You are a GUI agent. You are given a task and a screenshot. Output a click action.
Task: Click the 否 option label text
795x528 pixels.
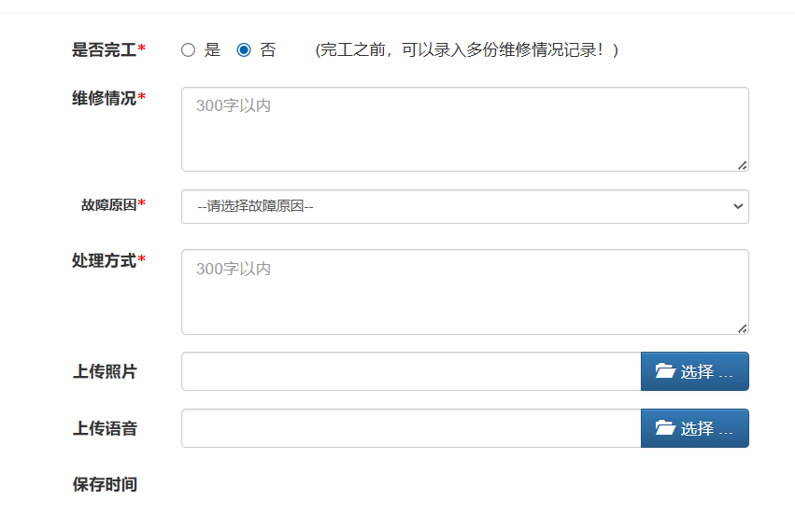point(268,50)
